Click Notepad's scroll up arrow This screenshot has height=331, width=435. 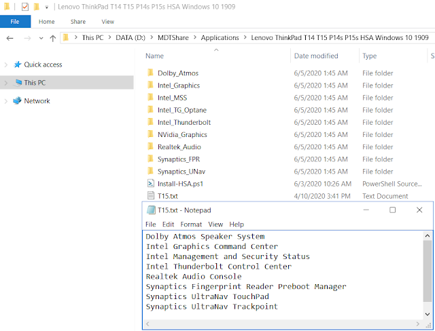tap(428, 236)
